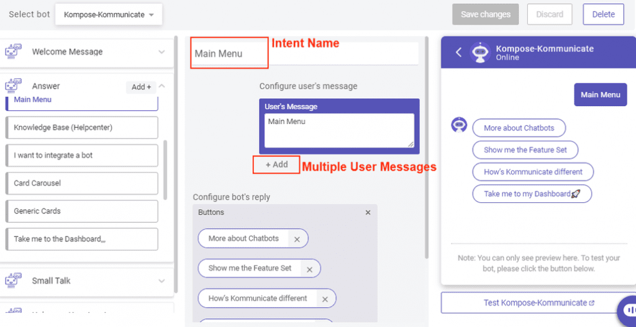This screenshot has width=636, height=327.
Task: Choose Show me the Feature Set in preview
Action: [x=525, y=150]
